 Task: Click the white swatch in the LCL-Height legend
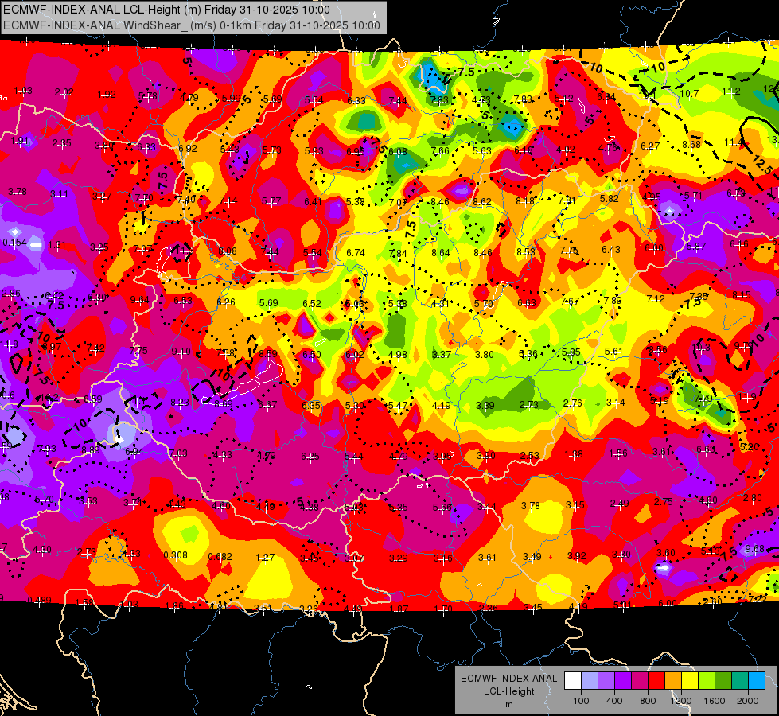pos(573,681)
